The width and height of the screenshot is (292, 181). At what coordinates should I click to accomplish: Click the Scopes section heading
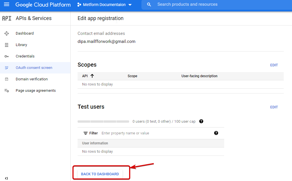tap(87, 65)
